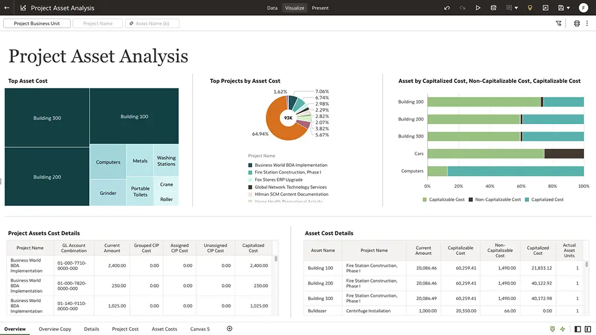The image size is (596, 335).
Task: Toggle the left data panel layout
Action: point(577,329)
